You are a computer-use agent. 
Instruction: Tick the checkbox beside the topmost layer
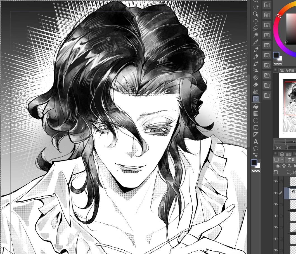281,182
